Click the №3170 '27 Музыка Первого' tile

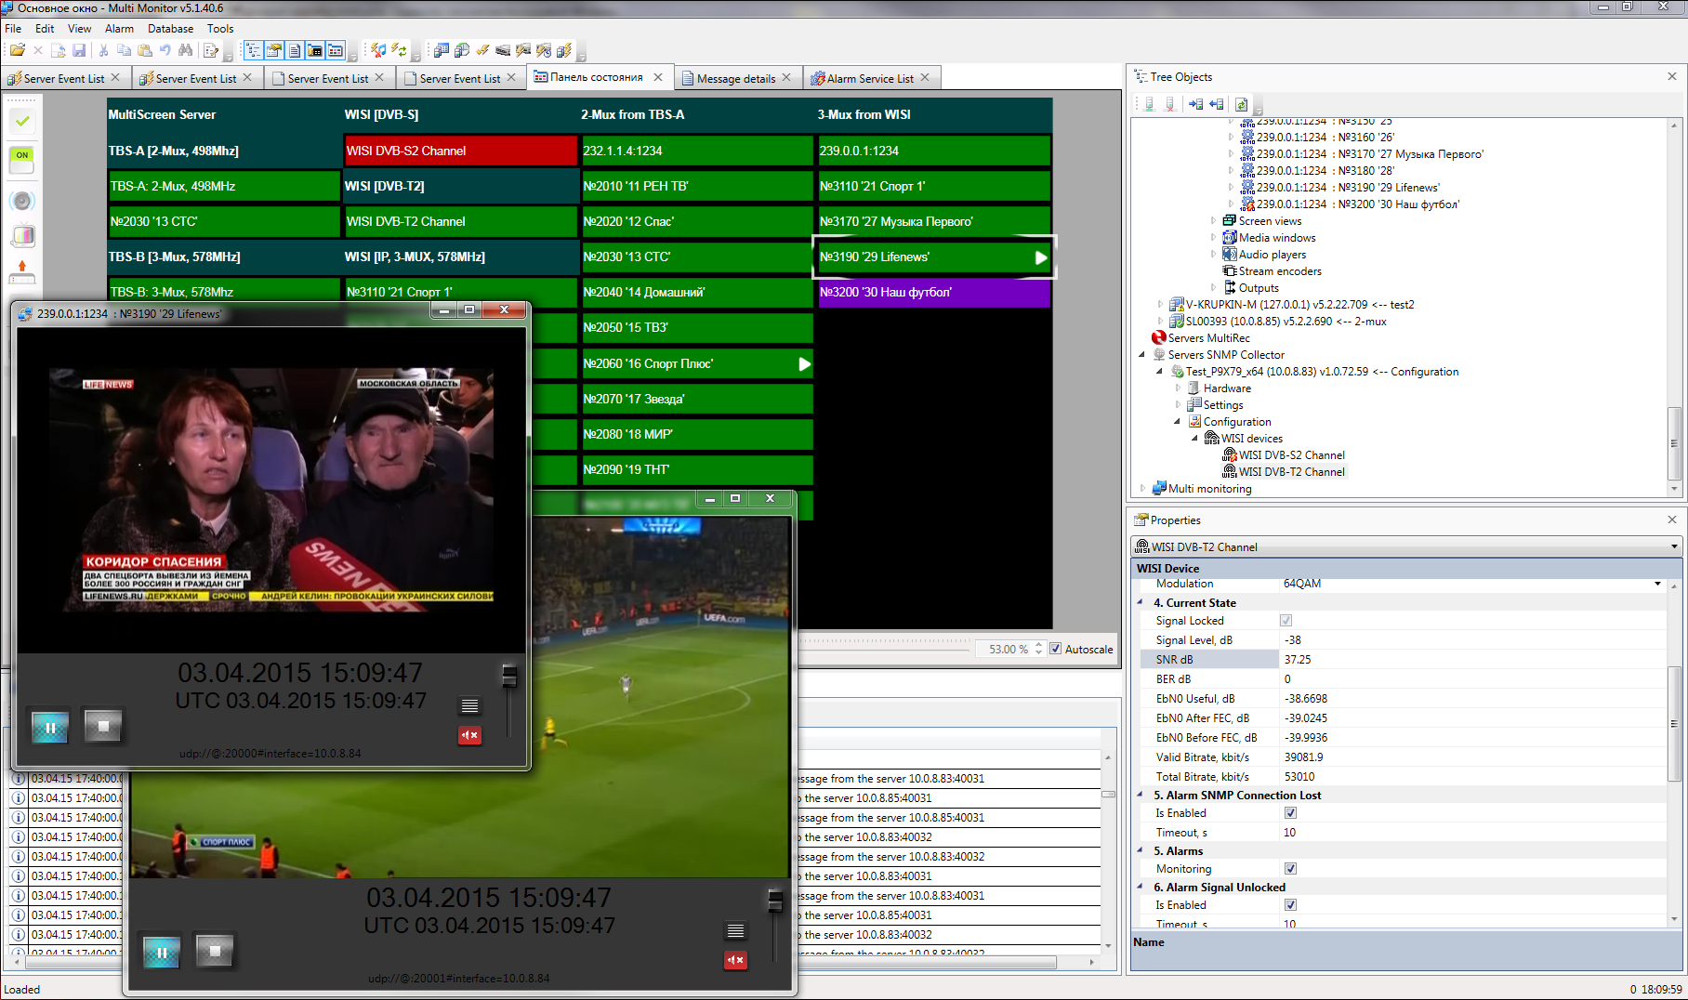pyautogui.click(x=933, y=221)
